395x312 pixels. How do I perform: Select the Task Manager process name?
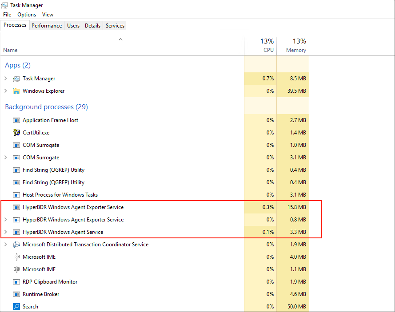(39, 79)
